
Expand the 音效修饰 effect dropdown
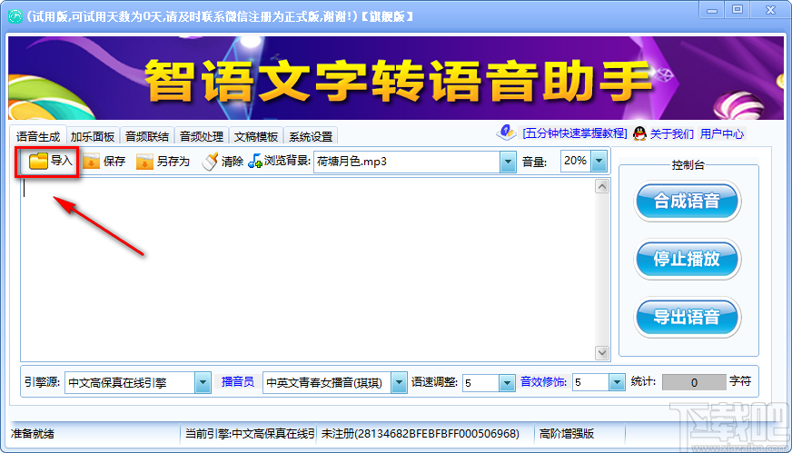617,383
